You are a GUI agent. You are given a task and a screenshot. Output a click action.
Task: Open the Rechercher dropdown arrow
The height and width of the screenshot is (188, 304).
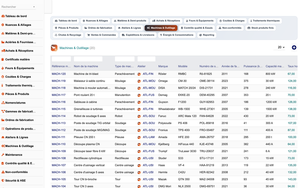click(x=34, y=7)
